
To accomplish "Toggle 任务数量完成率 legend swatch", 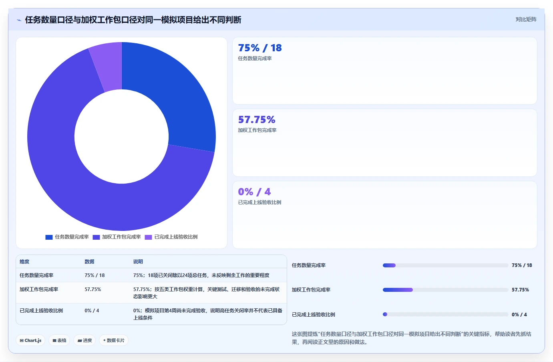I will pos(49,237).
